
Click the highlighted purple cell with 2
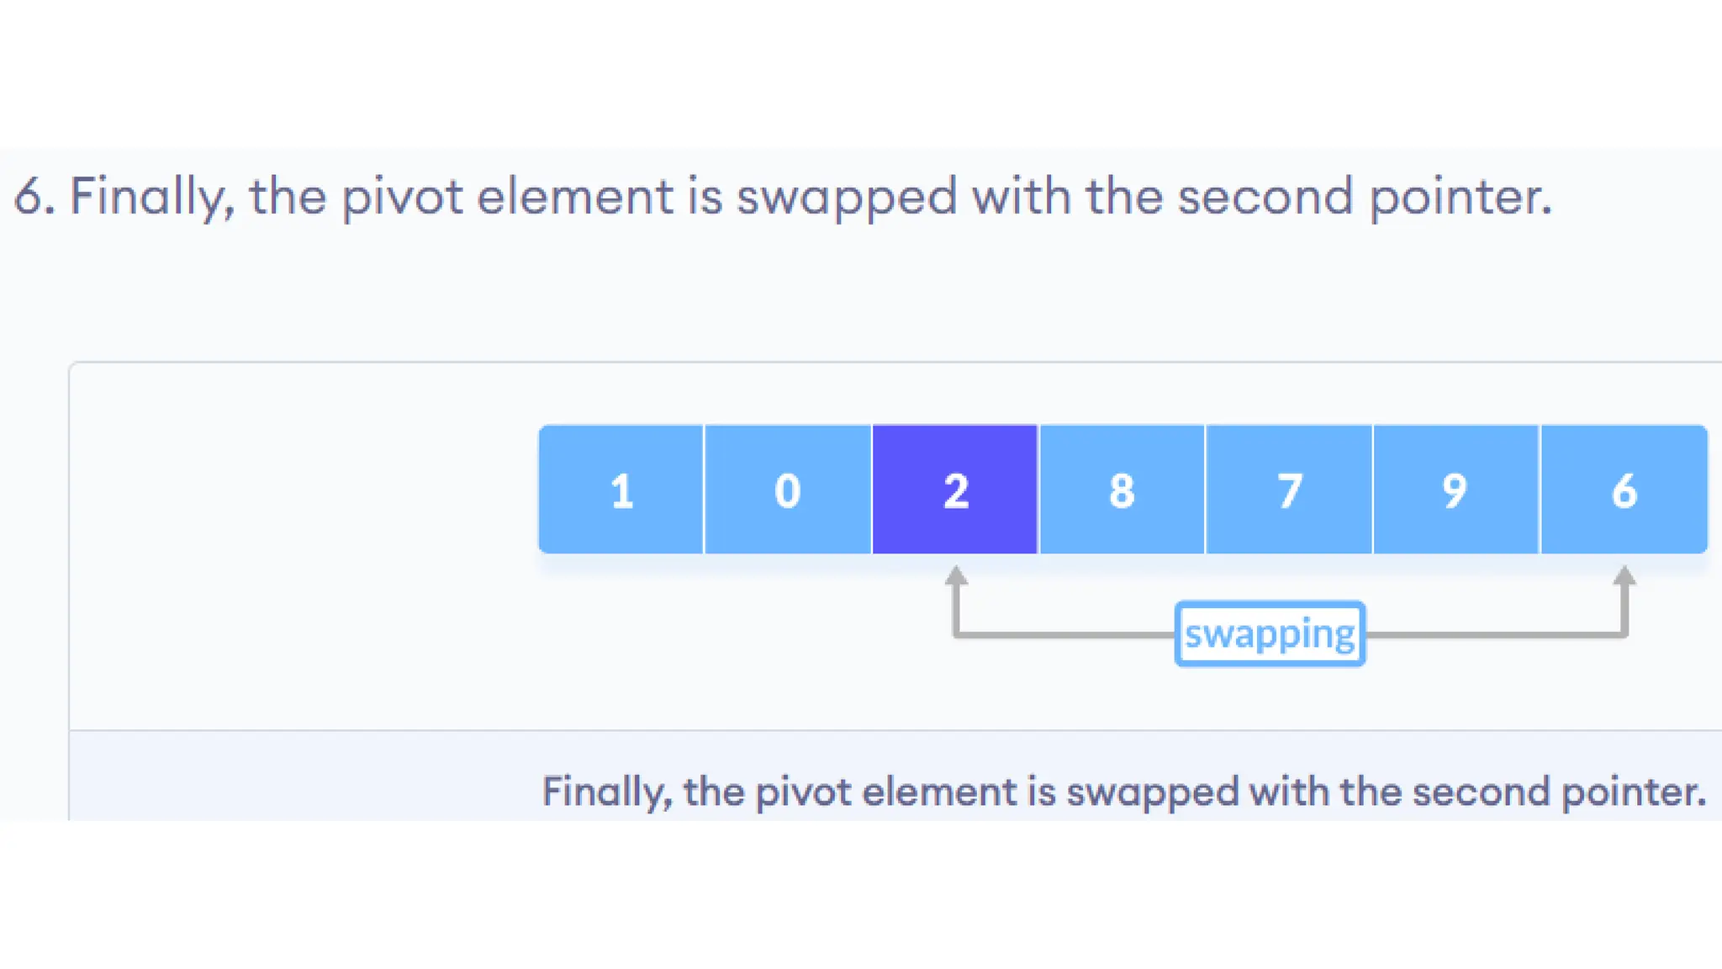[955, 490]
